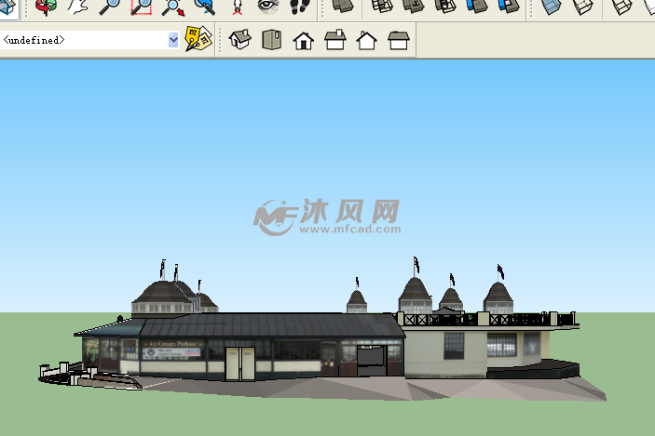The image size is (655, 436).
Task: Switch to Right standard view
Action: pyautogui.click(x=335, y=40)
